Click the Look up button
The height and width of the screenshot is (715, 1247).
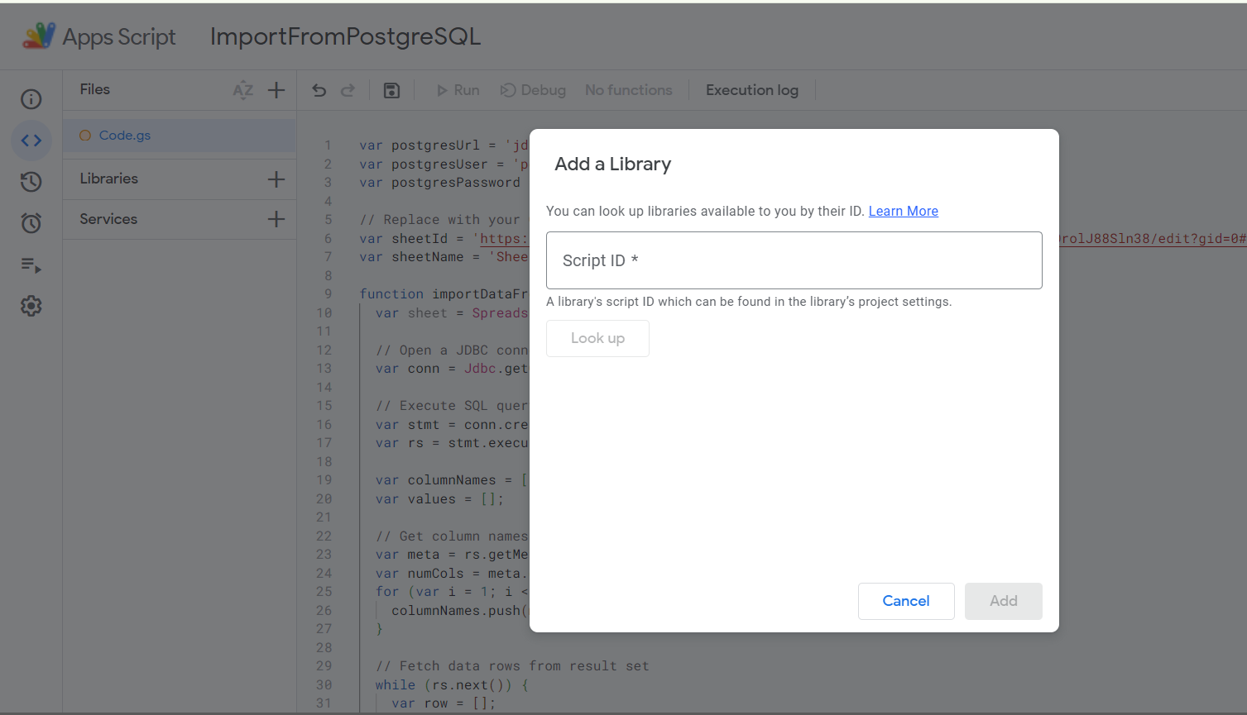pos(597,338)
